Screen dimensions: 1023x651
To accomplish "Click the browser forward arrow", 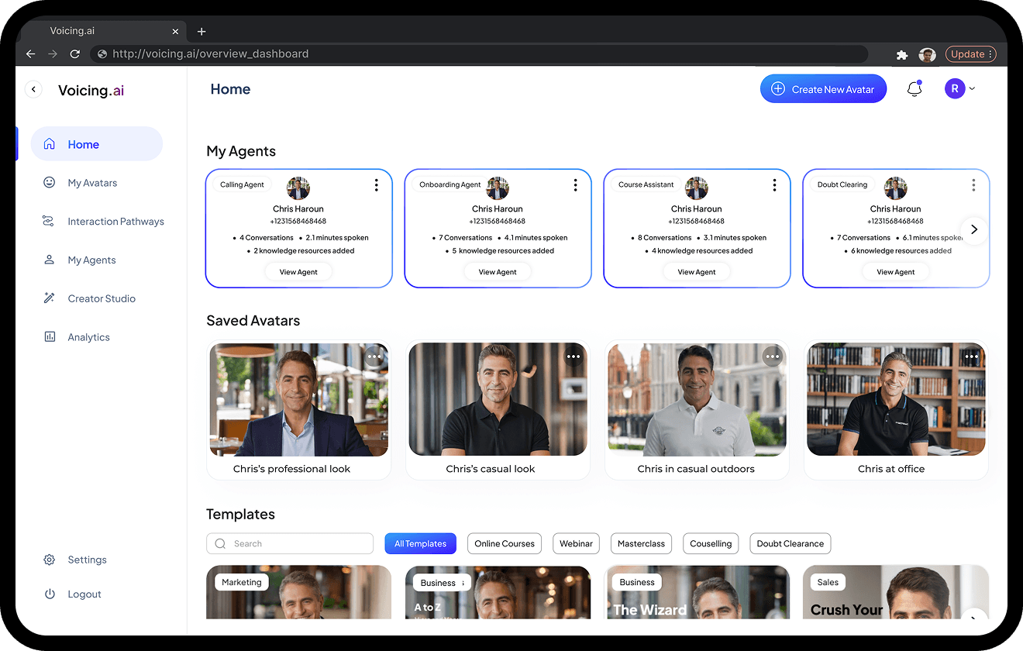I will 53,54.
